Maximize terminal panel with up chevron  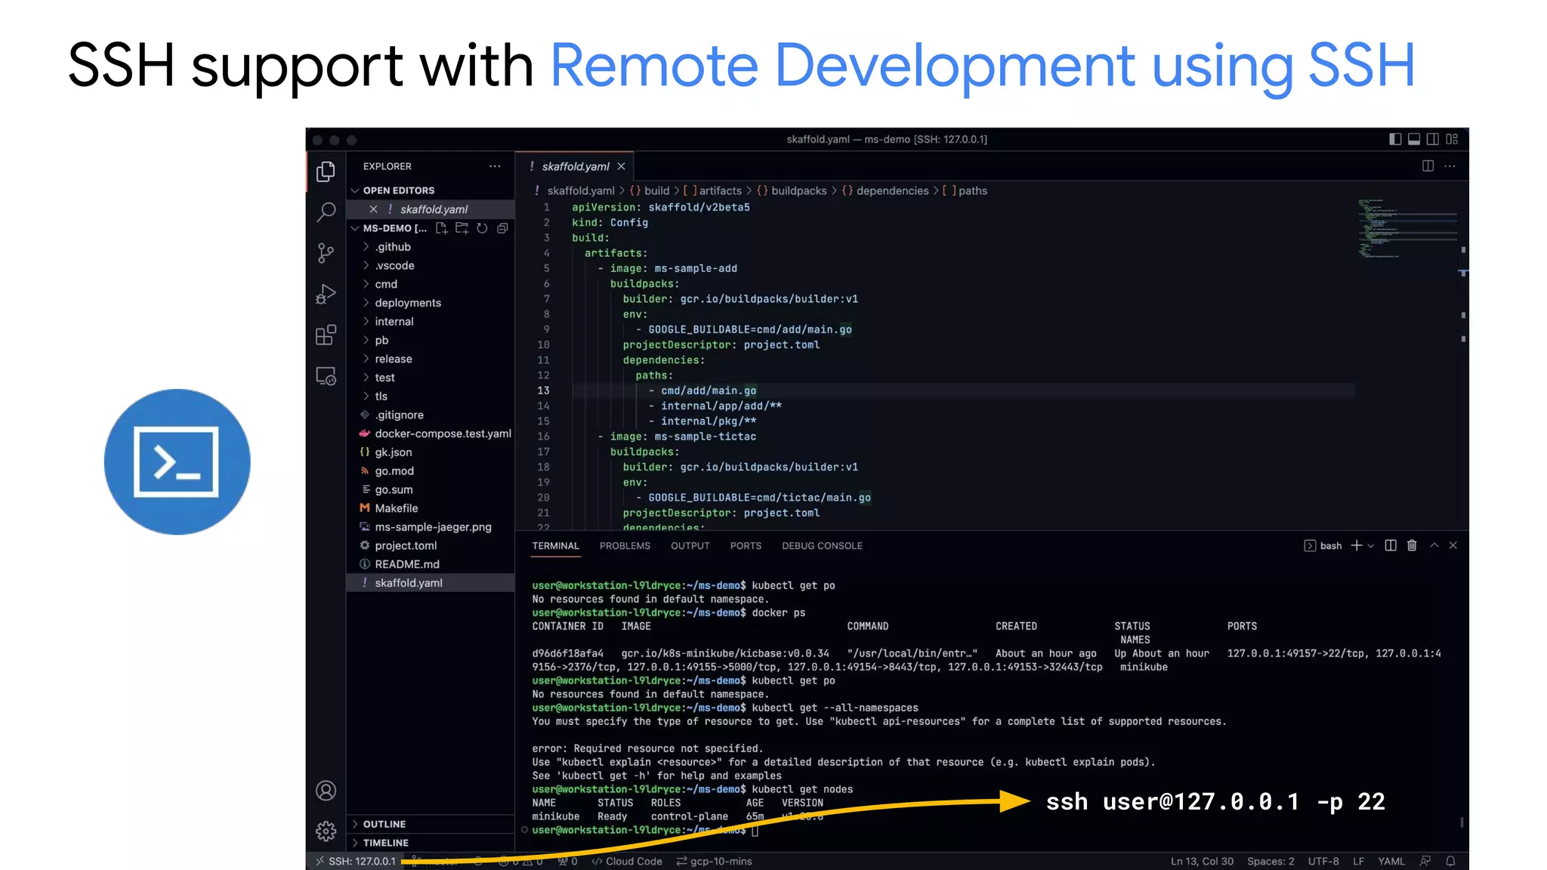pos(1434,545)
